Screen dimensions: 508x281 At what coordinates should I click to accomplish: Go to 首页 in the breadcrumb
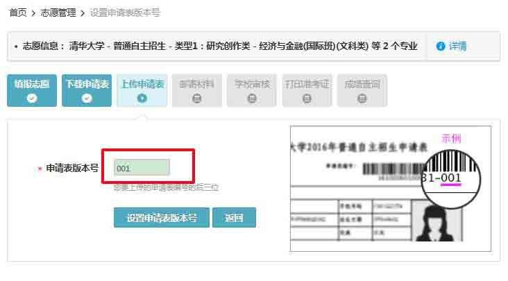[x=18, y=12]
